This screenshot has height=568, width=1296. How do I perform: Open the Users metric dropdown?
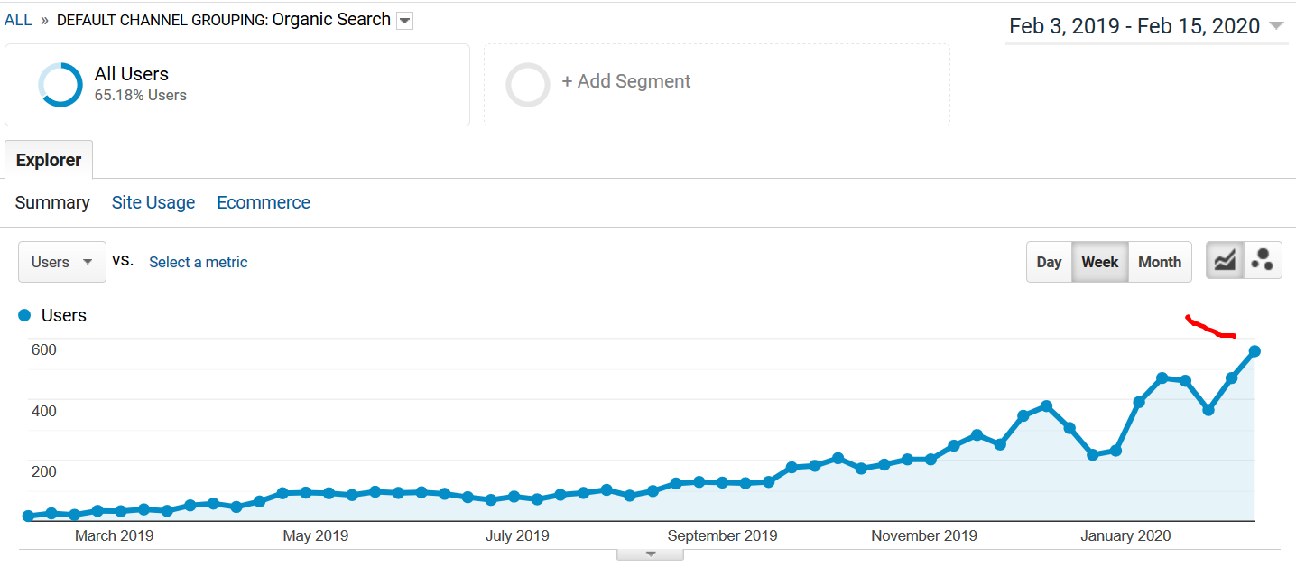[x=62, y=262]
